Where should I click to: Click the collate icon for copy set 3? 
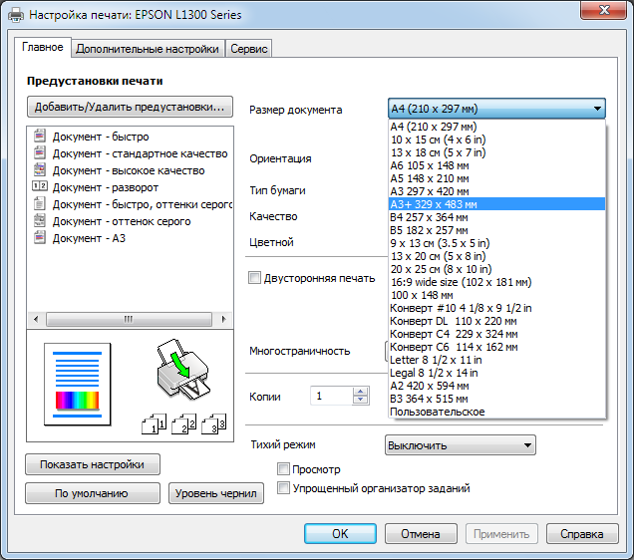[x=214, y=423]
